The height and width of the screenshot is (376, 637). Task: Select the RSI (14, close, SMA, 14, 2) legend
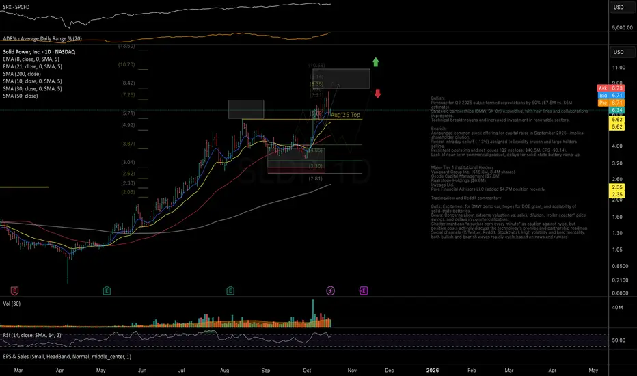click(x=32, y=336)
